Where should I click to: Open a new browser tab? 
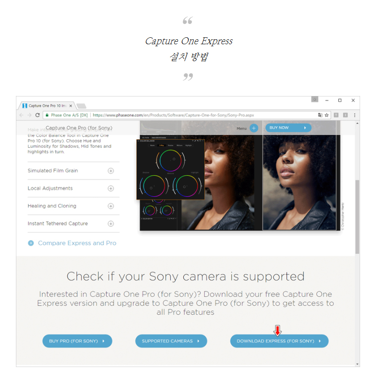tap(81, 106)
